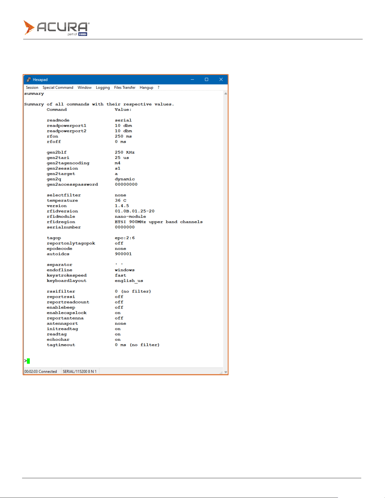The width and height of the screenshot is (385, 498).
Task: Click the 'enablebeep' command text
Action: (61, 308)
